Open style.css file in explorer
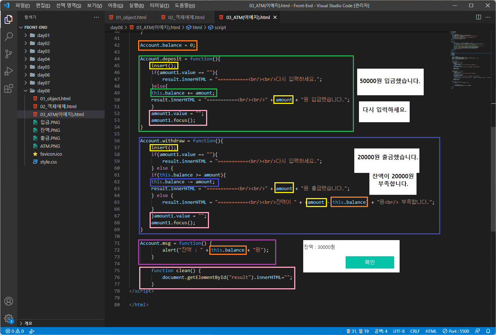 click(x=48, y=162)
